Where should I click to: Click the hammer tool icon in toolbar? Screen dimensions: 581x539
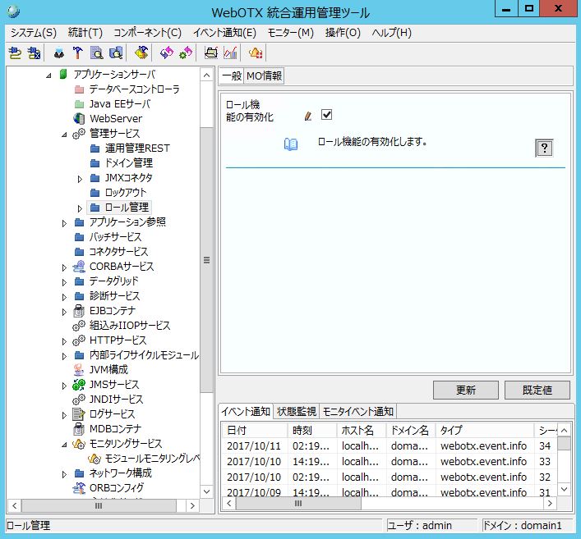[x=78, y=53]
